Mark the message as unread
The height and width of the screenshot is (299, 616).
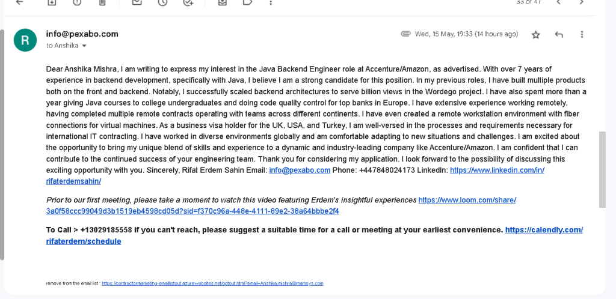click(x=137, y=2)
